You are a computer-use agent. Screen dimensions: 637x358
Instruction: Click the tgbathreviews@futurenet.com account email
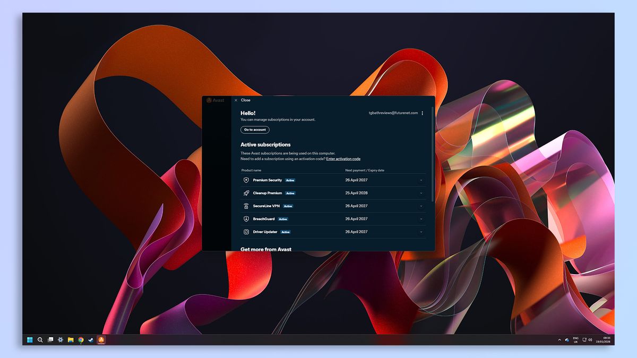(x=393, y=113)
